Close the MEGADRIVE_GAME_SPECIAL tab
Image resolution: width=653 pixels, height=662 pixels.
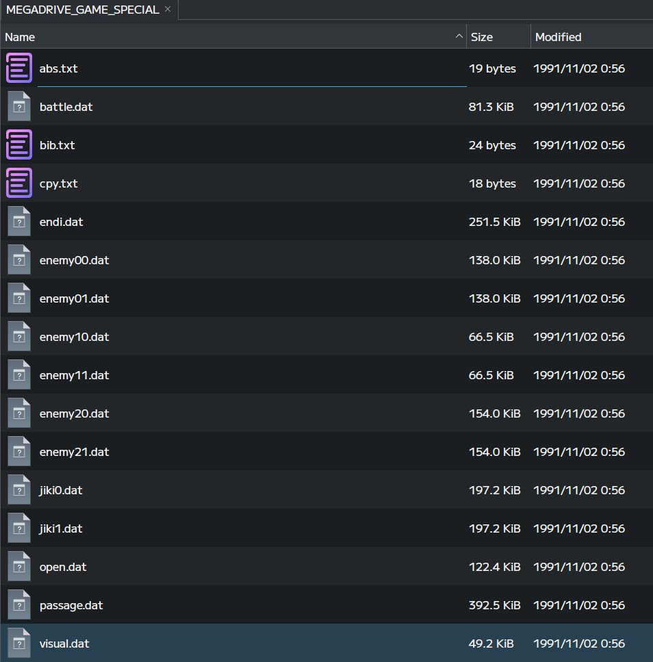point(168,9)
